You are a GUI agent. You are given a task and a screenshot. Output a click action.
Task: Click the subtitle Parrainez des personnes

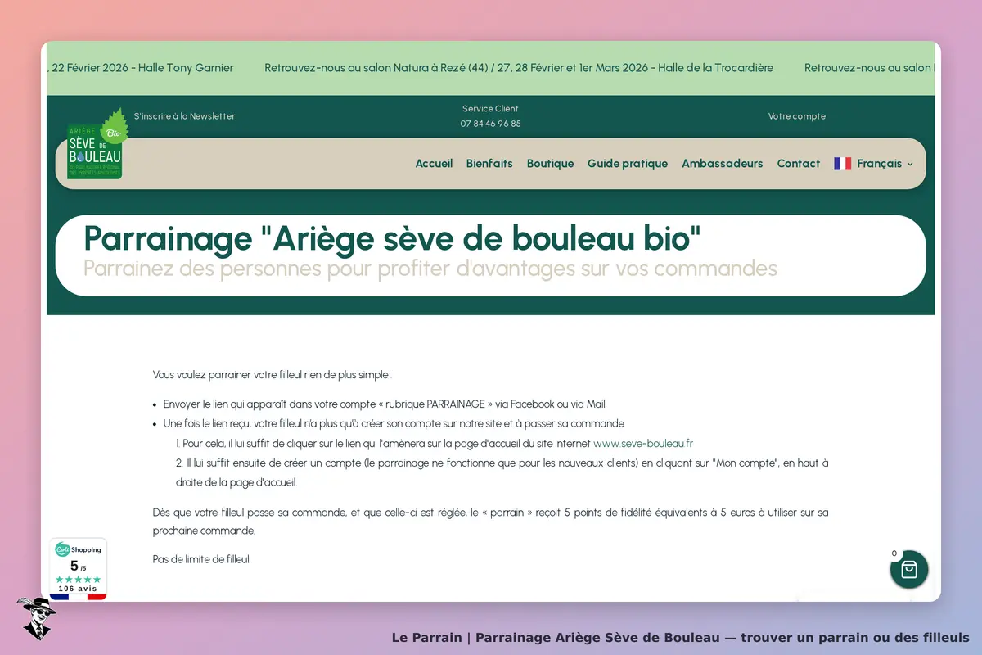(x=430, y=269)
